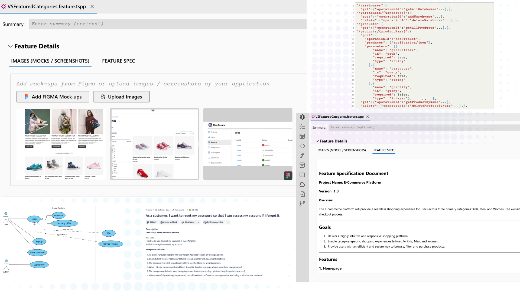The height and width of the screenshot is (292, 520).
Task: Select IMAGES (MOCKS / SCREENSHOTS) in spec panel
Action: point(342,150)
